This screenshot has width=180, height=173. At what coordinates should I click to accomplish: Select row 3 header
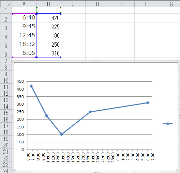[6, 27]
